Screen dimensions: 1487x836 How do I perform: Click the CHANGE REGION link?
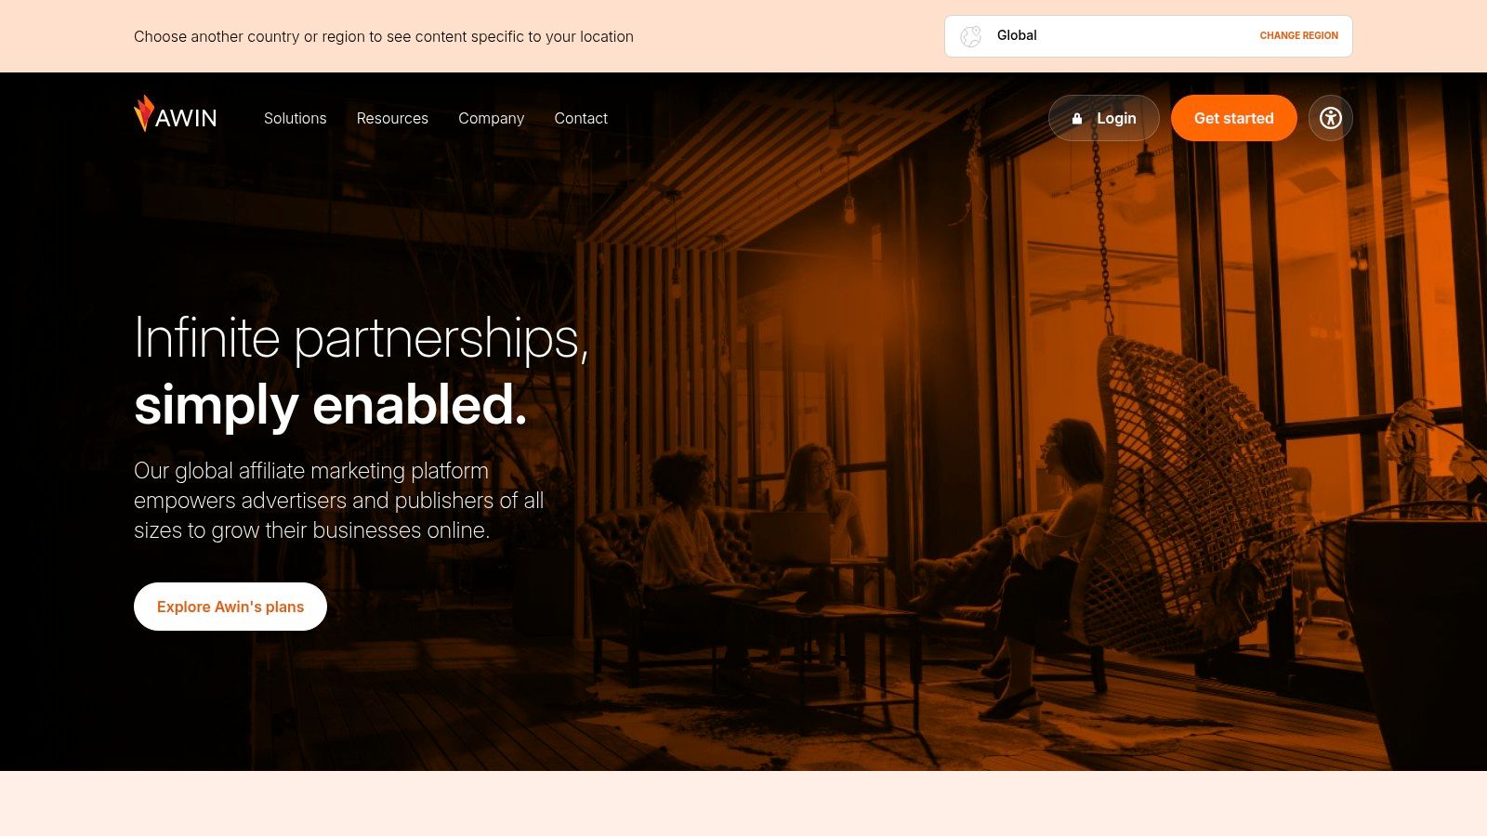tap(1298, 36)
